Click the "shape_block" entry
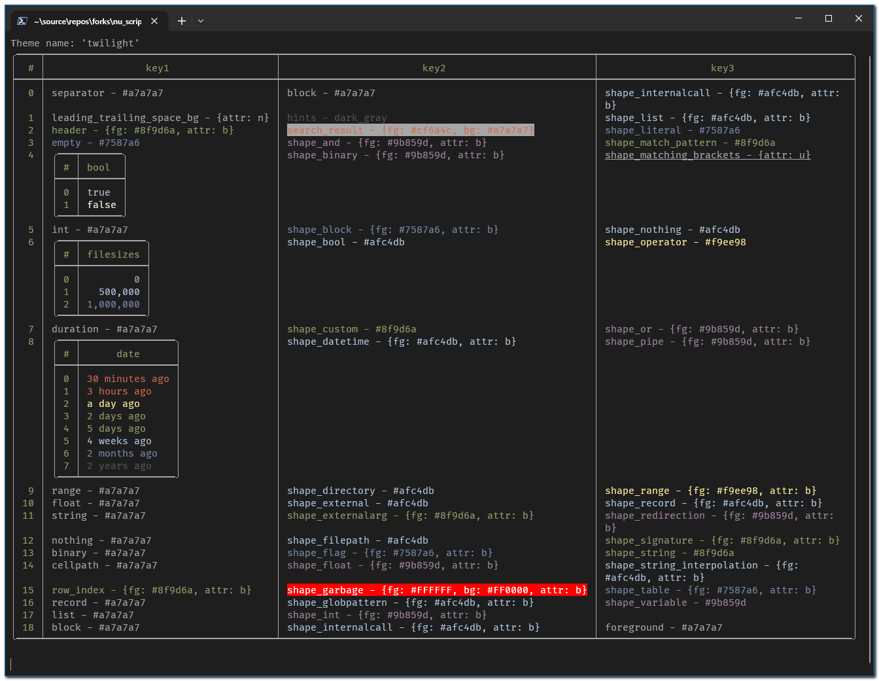879x681 pixels. pyautogui.click(x=393, y=230)
